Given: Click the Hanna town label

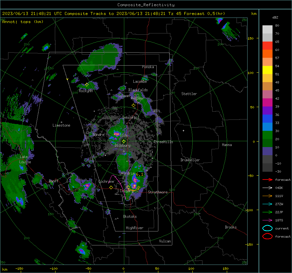Looking at the screenshot, I should tap(227, 145).
